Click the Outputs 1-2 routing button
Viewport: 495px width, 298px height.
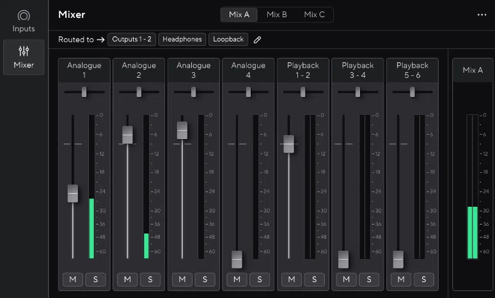[x=132, y=40]
